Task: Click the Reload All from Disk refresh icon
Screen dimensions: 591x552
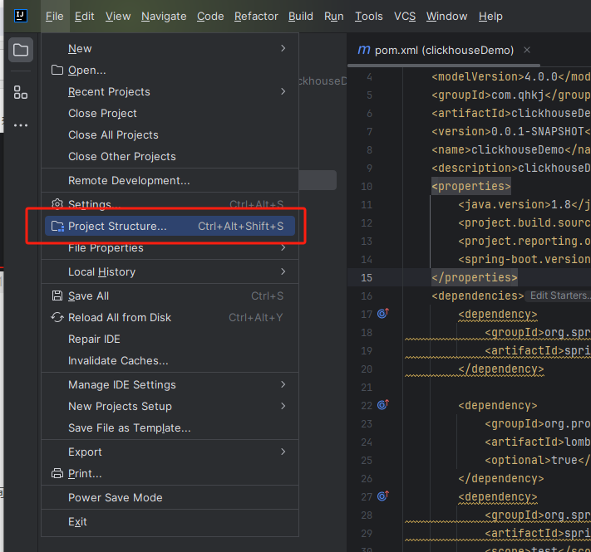Action: coord(57,317)
